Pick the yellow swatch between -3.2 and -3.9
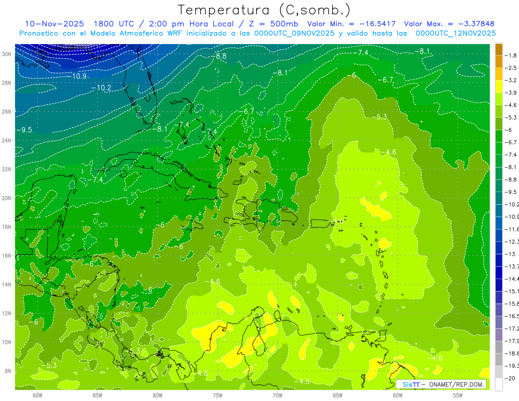This screenshot has width=519, height=401. [499, 87]
